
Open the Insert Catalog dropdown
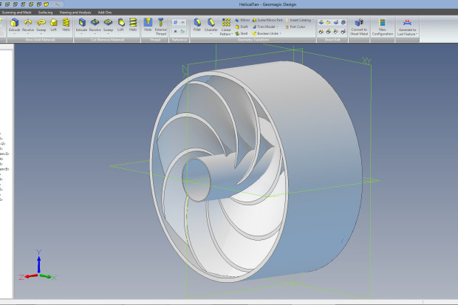[312, 20]
